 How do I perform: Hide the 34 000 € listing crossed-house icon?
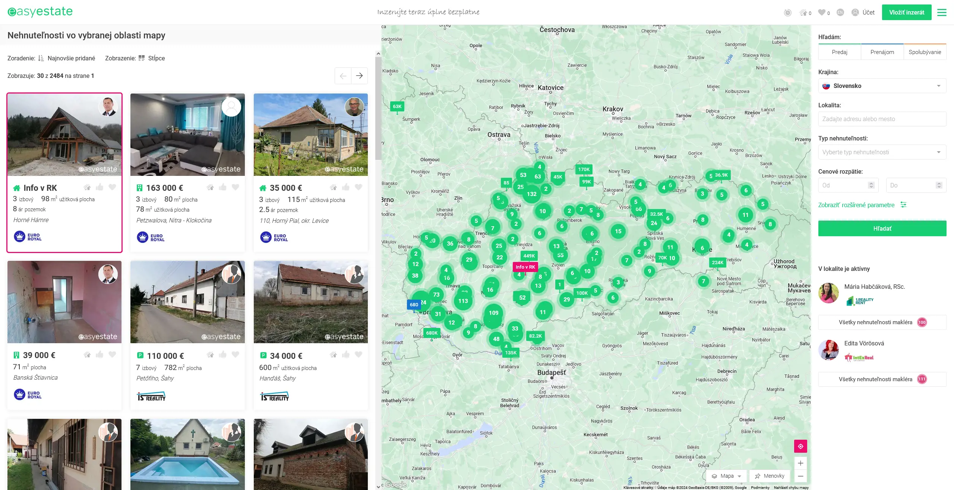(333, 354)
